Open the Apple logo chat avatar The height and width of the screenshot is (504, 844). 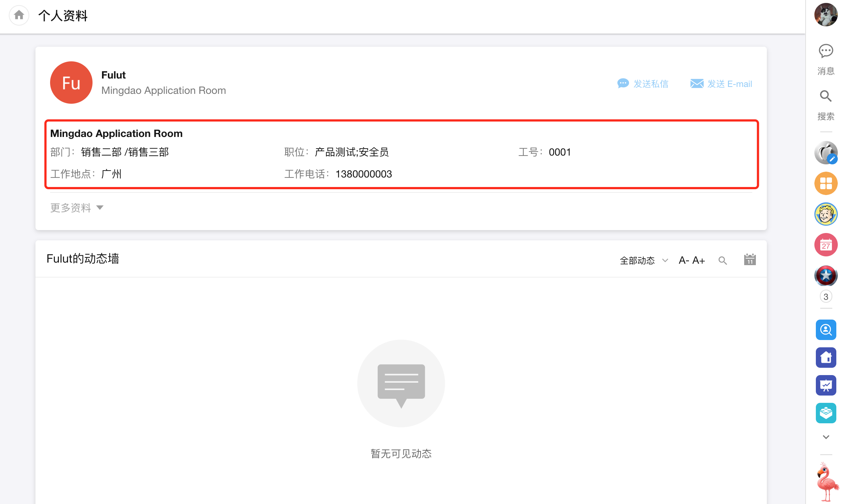[x=826, y=153]
